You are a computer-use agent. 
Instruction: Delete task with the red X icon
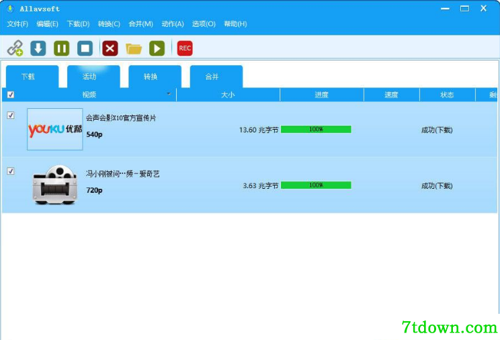click(110, 48)
